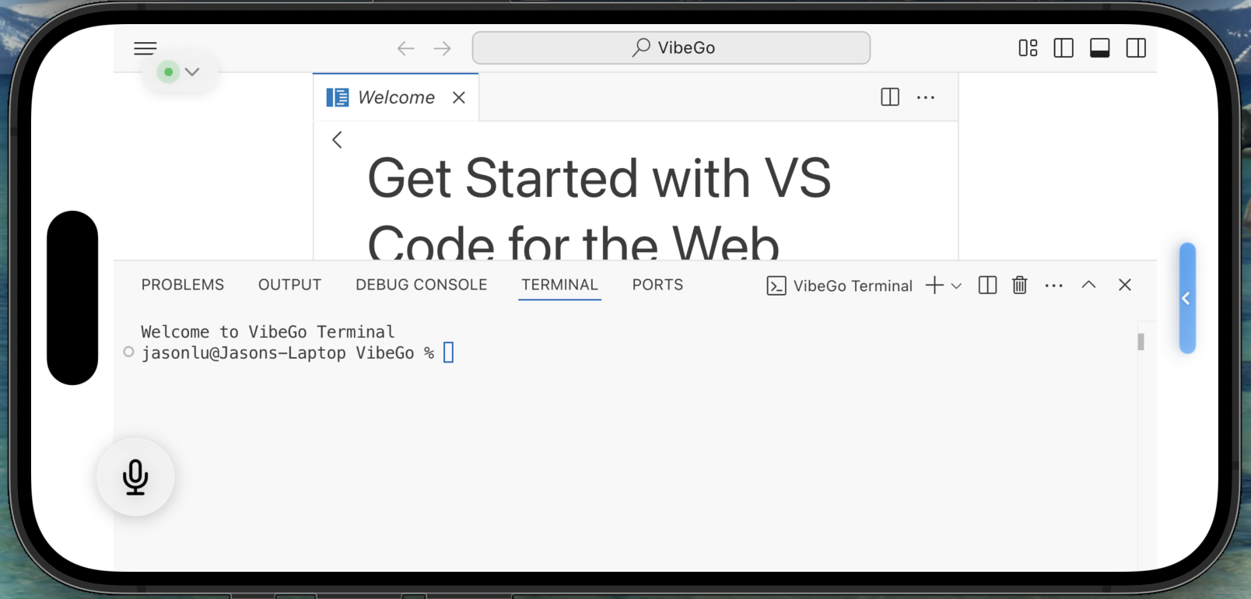This screenshot has height=599, width=1251.
Task: Click the Customize Layout icon
Action: (x=1028, y=48)
